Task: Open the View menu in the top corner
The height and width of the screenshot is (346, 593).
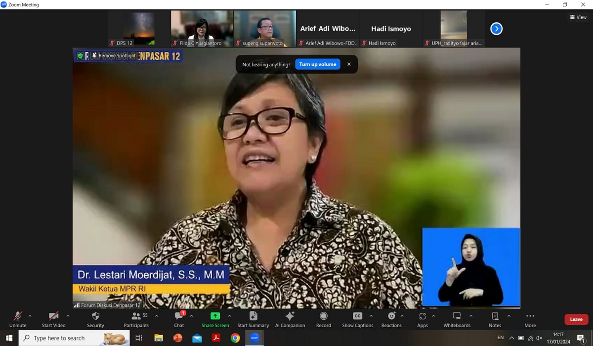Action: (x=578, y=17)
